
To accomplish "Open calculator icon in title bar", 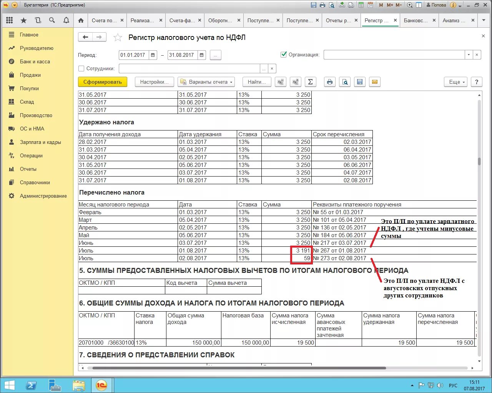I will pyautogui.click(x=361, y=5).
